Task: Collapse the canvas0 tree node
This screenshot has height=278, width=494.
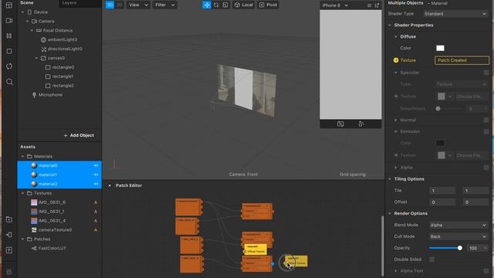Action: point(36,58)
